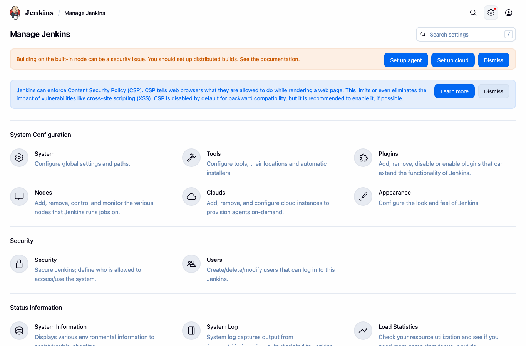This screenshot has width=526, height=346.
Task: Click 'Configure the look and feel of Jenkins'
Action: [x=428, y=203]
